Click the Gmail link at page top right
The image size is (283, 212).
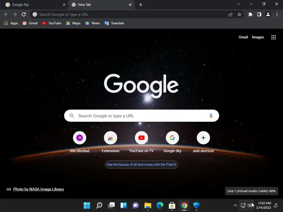pyautogui.click(x=243, y=37)
